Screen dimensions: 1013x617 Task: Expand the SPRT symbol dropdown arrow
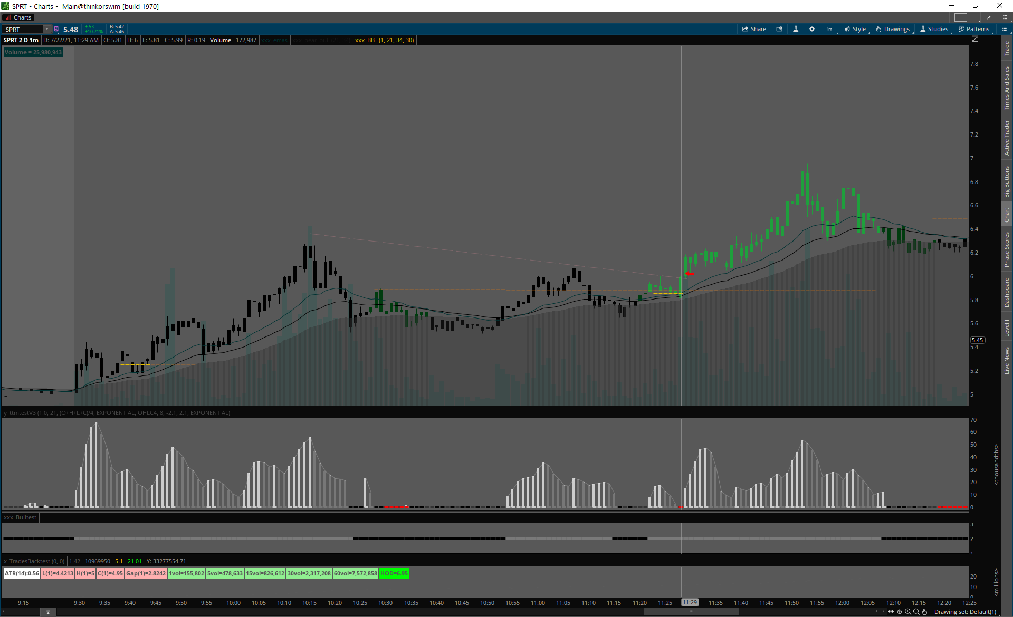(47, 29)
